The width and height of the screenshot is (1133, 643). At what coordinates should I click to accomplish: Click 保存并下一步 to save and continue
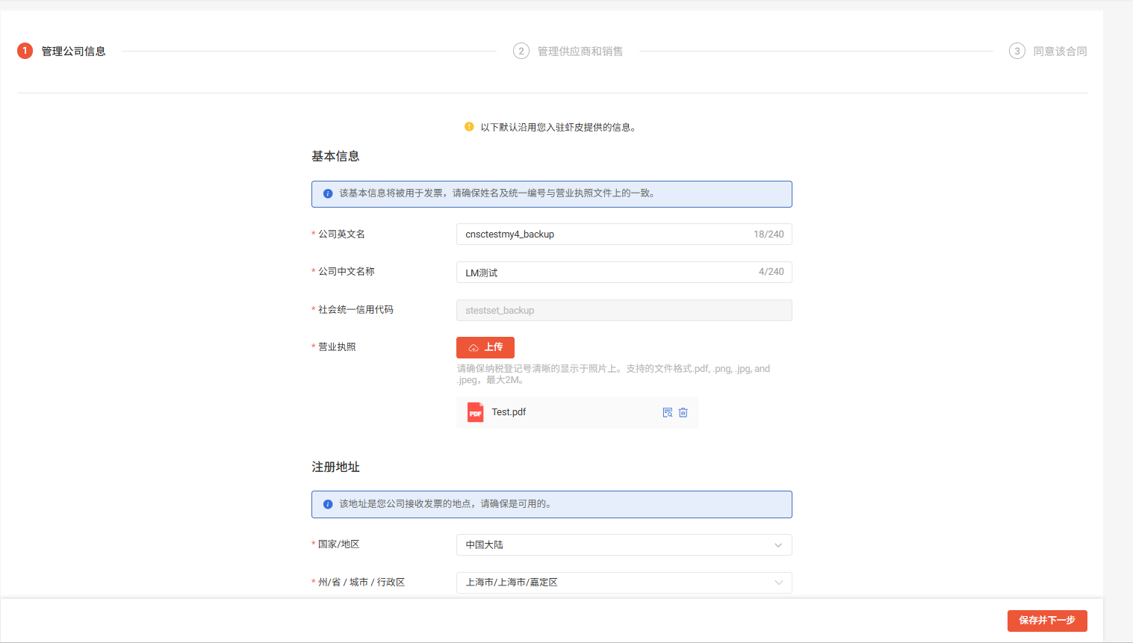(x=1046, y=621)
